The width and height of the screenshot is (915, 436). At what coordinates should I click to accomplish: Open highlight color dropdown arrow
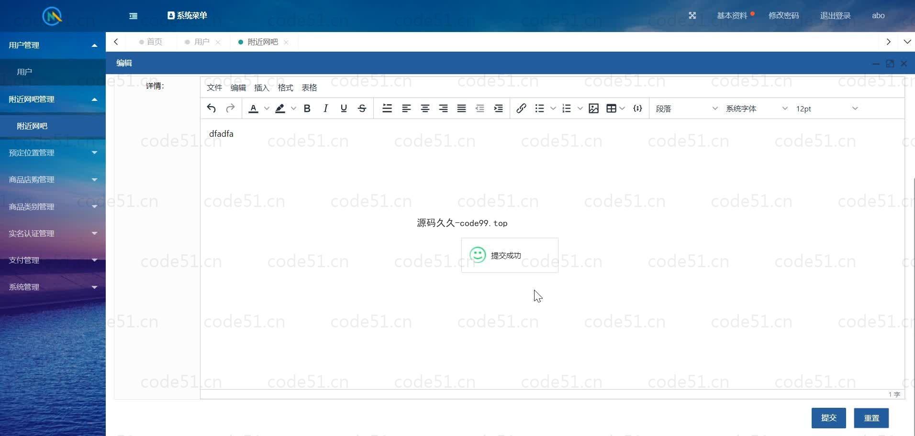pos(293,109)
